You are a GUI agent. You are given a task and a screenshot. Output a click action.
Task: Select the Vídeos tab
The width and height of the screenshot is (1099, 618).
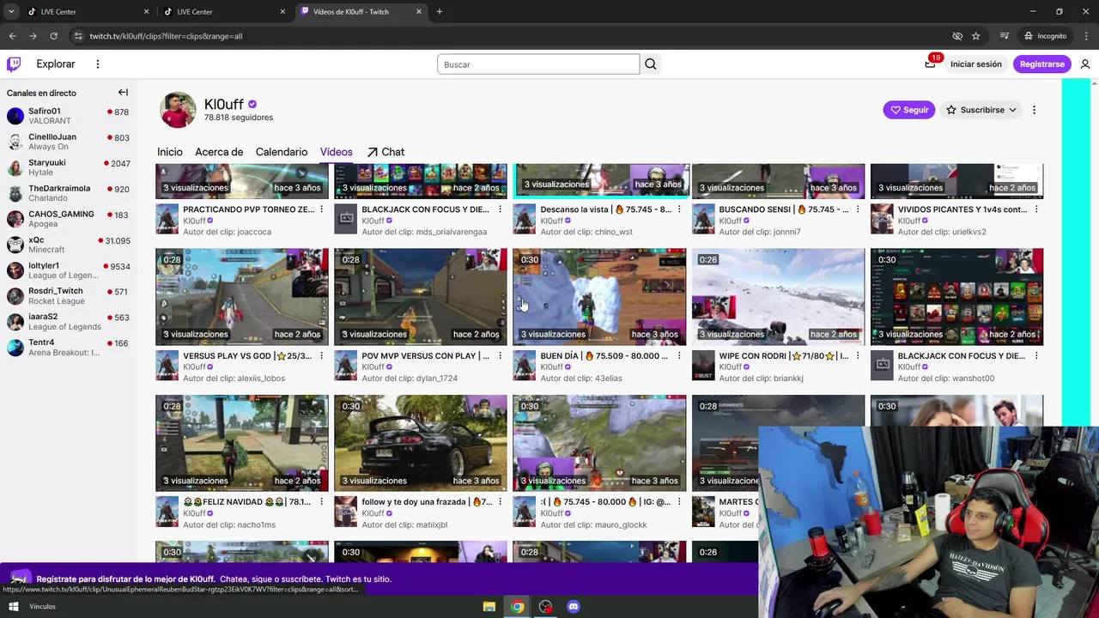(x=336, y=152)
